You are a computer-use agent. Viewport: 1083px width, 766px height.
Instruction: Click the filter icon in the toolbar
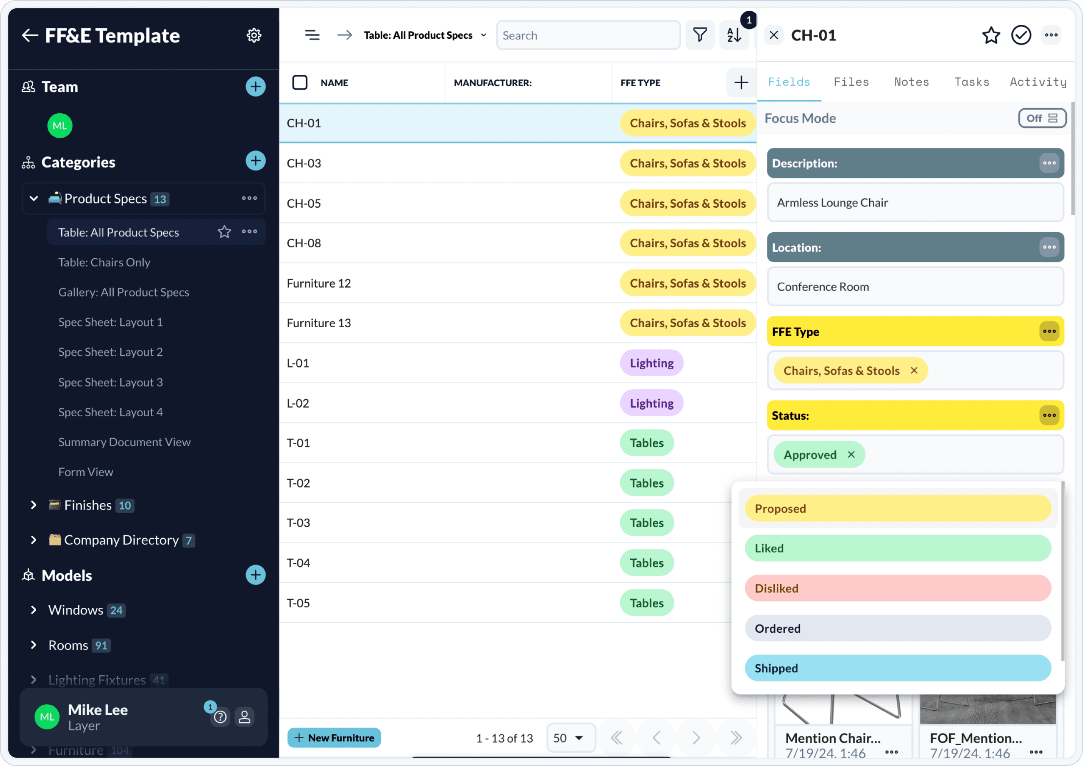(x=700, y=35)
